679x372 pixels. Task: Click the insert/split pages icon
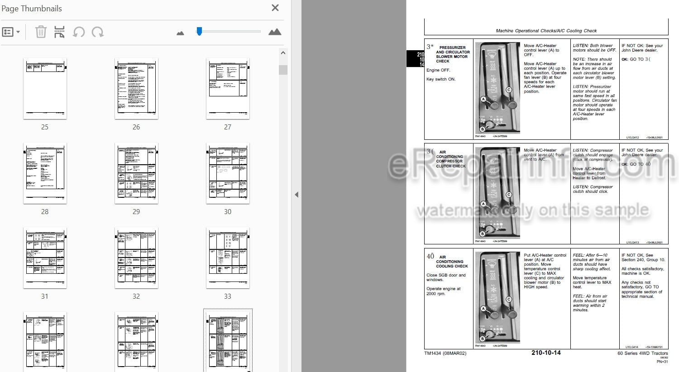59,32
